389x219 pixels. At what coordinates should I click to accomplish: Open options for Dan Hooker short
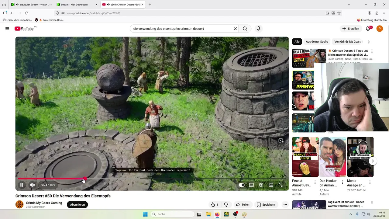point(343,182)
